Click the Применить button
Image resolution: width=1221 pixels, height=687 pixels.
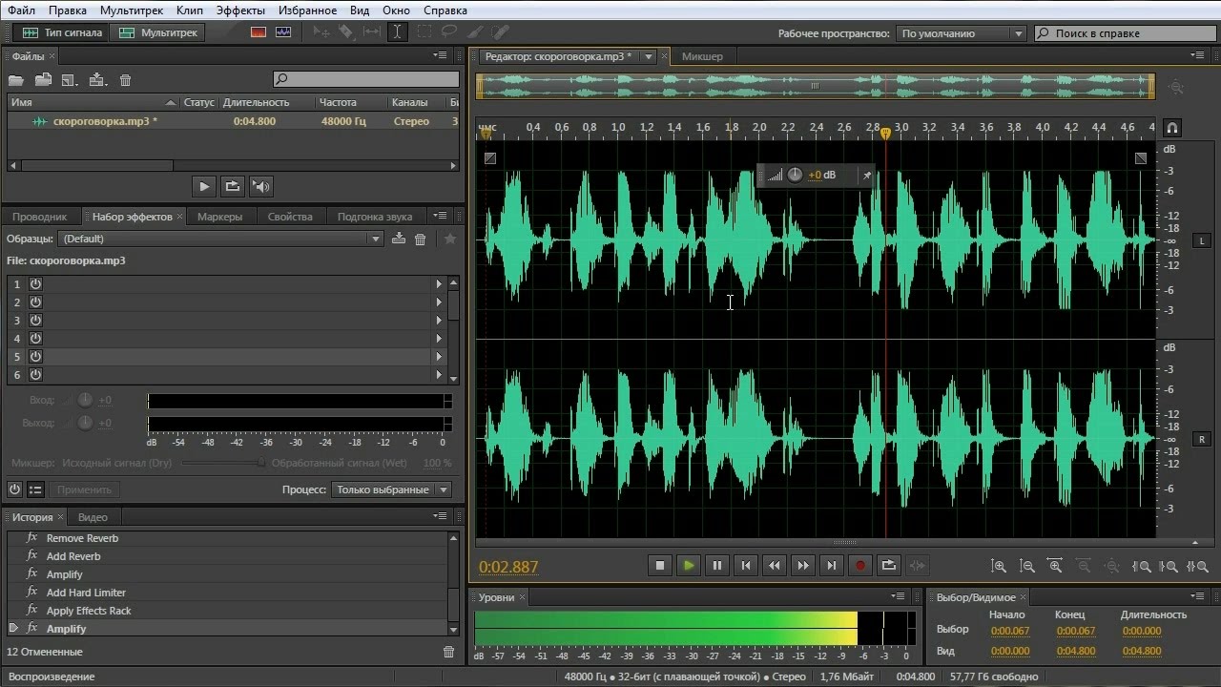[x=84, y=489]
